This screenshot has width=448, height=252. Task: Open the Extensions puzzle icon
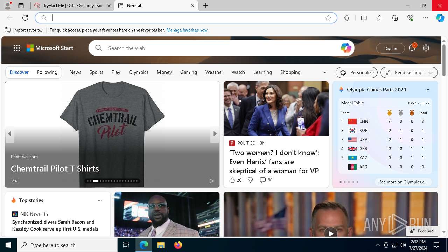point(347,18)
